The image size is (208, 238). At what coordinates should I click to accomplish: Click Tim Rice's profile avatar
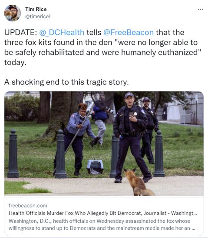(13, 13)
